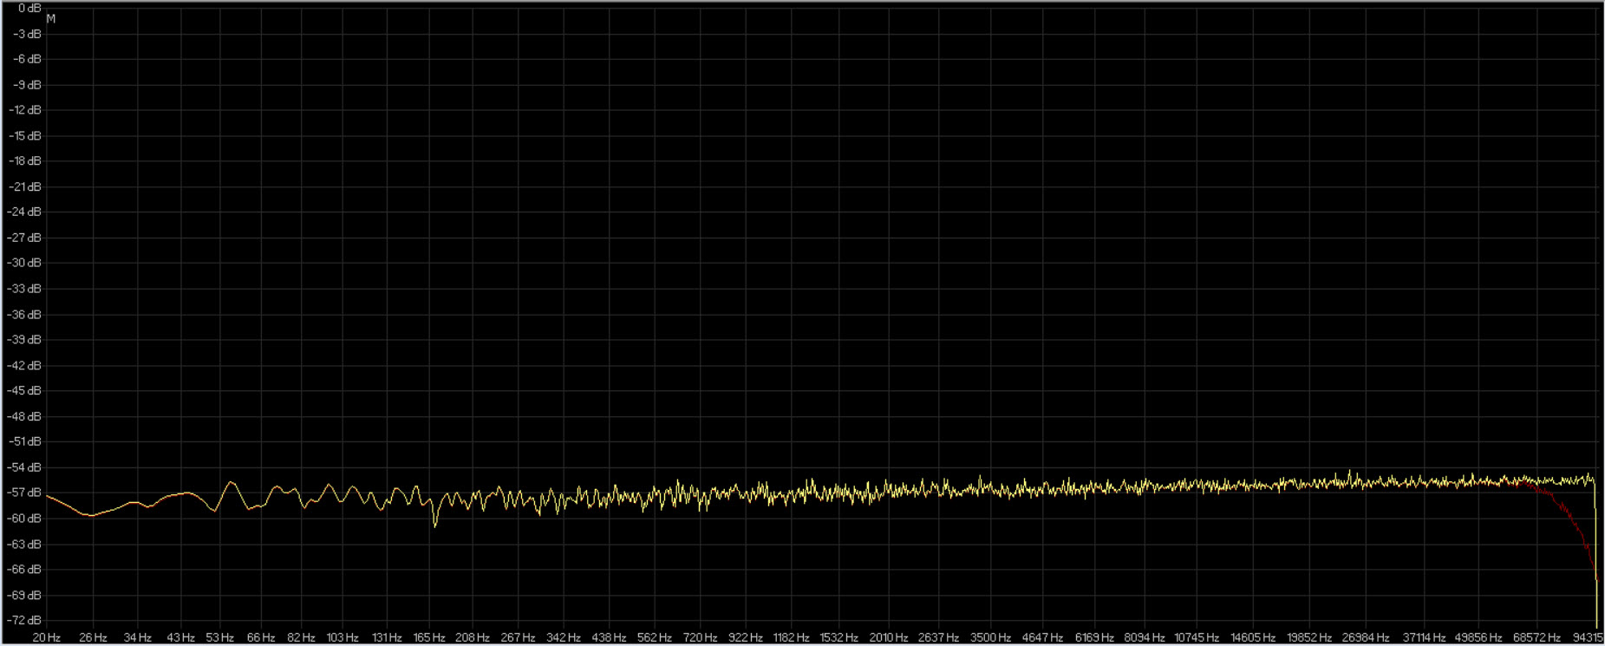Click the -54 dB level label
1605x646 pixels.
(24, 468)
